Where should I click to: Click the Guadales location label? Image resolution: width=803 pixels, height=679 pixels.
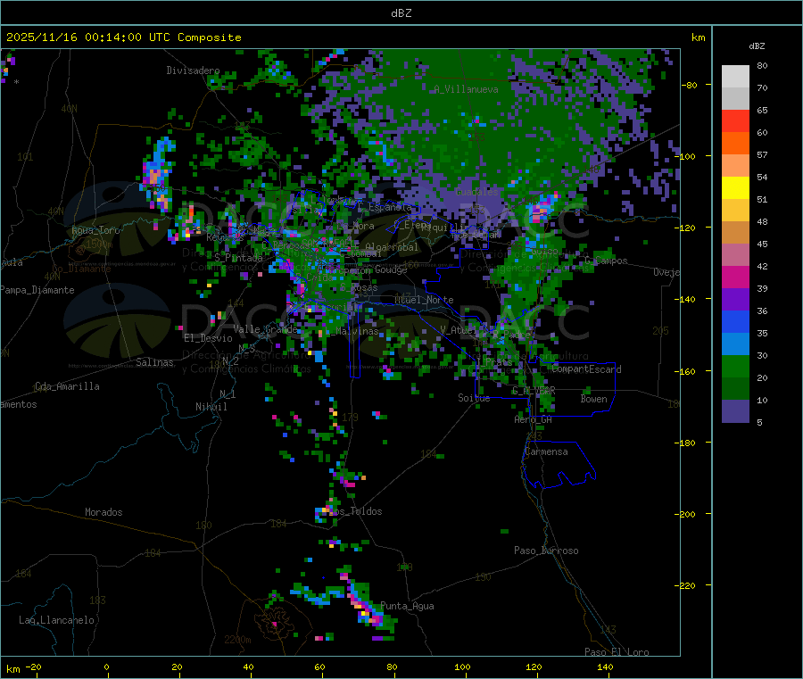click(x=476, y=192)
